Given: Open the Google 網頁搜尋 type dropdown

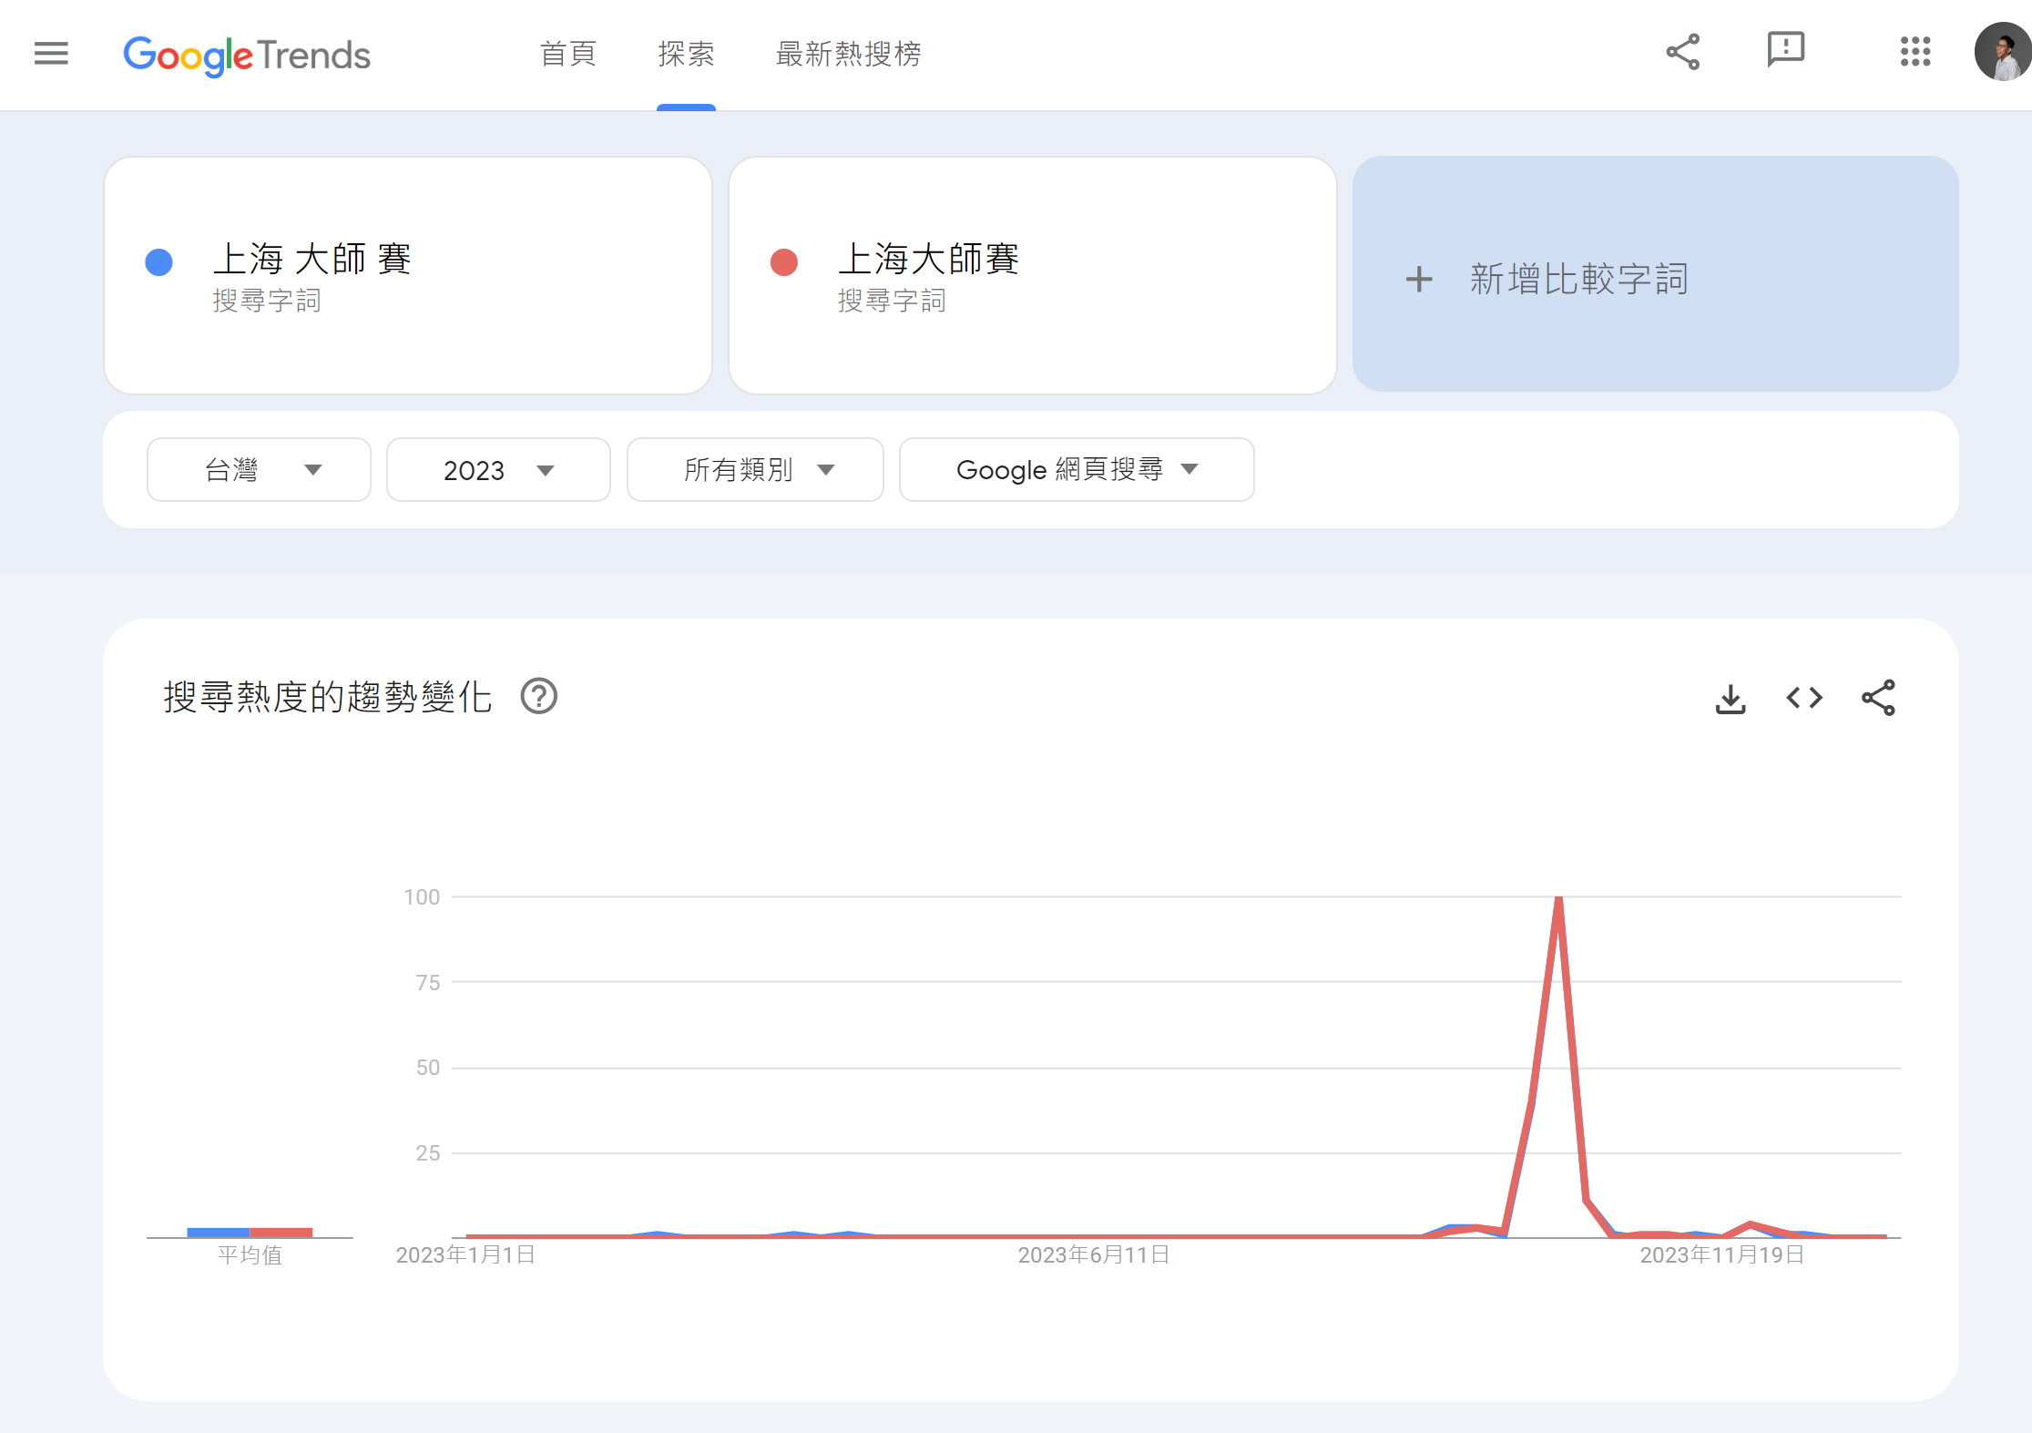Looking at the screenshot, I should click(x=1076, y=470).
